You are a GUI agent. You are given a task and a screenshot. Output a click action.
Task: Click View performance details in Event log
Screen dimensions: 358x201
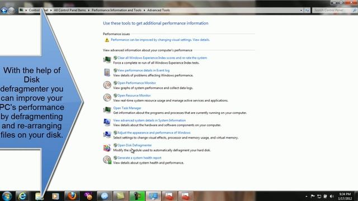pos(143,70)
